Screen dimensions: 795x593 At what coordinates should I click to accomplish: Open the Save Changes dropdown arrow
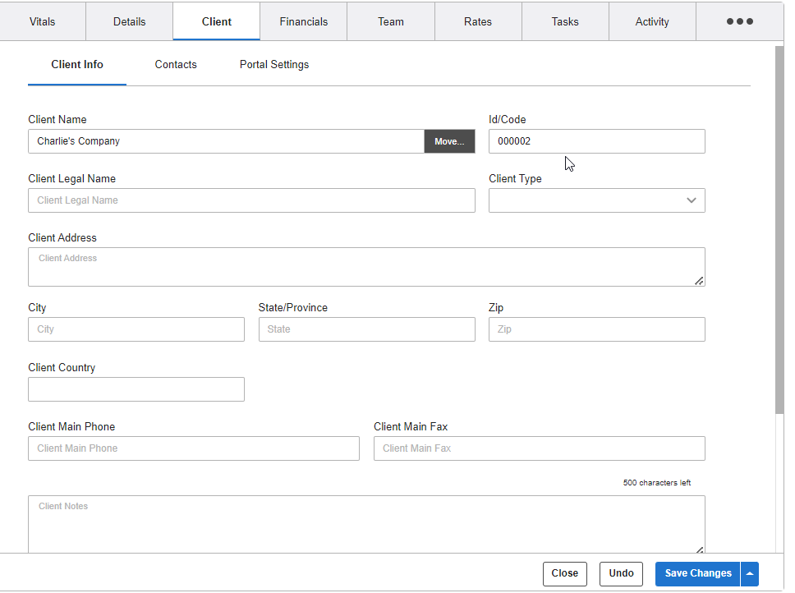point(749,573)
